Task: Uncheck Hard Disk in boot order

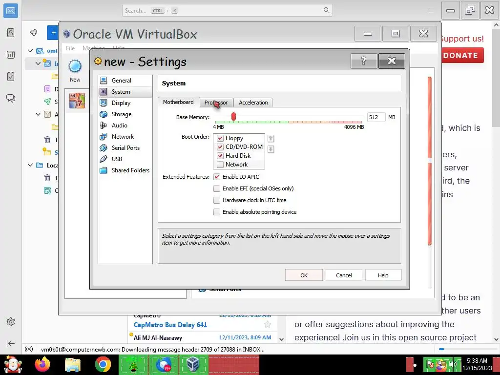Action: (220, 156)
